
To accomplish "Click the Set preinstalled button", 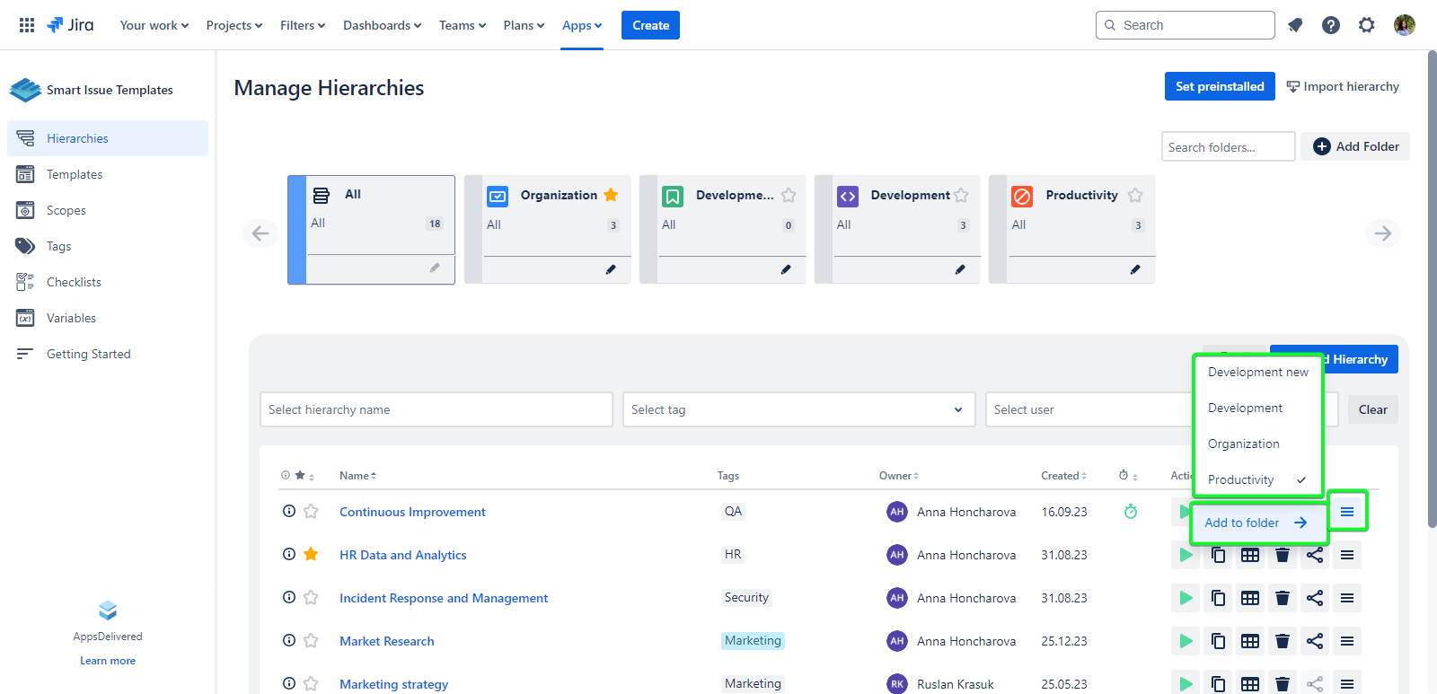I will 1220,86.
